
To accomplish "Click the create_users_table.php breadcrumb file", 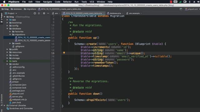I will 59,9.
